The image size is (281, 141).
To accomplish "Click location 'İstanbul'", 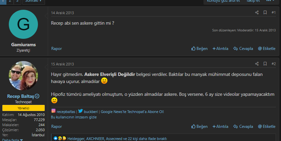I will pos(38,135).
